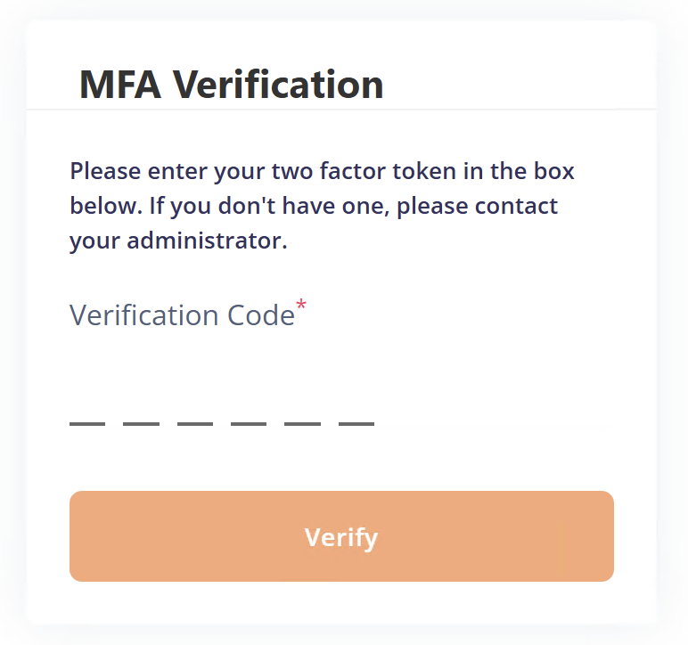The image size is (688, 645).
Task: Click the MFA Verification heading
Action: pos(232,85)
